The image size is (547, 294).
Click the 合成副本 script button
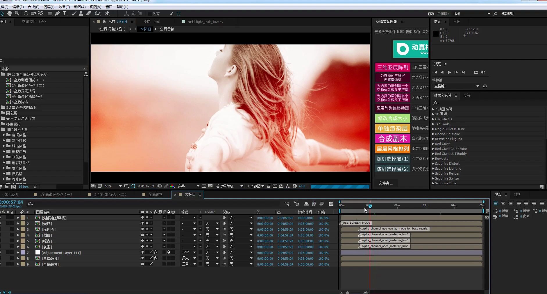tap(392, 139)
